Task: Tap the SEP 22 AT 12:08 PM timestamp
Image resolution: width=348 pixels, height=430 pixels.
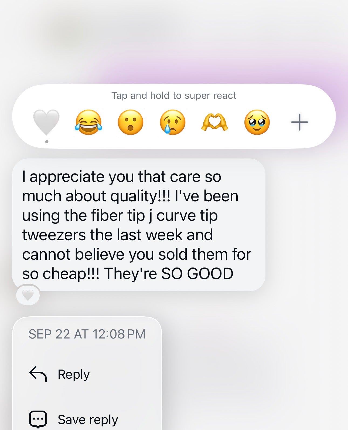Action: pos(87,334)
